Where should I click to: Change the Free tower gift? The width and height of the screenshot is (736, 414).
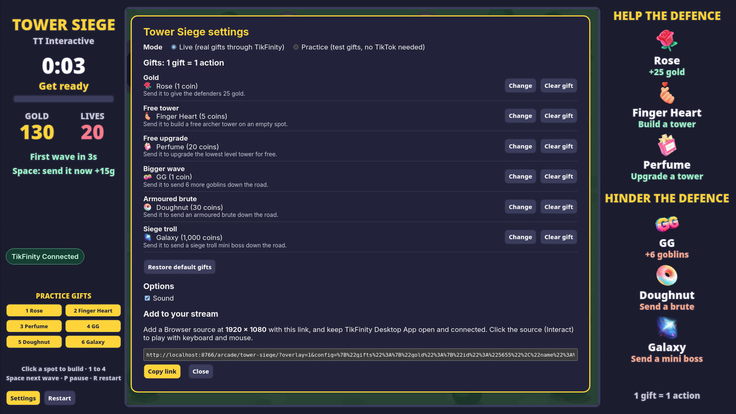pos(520,116)
